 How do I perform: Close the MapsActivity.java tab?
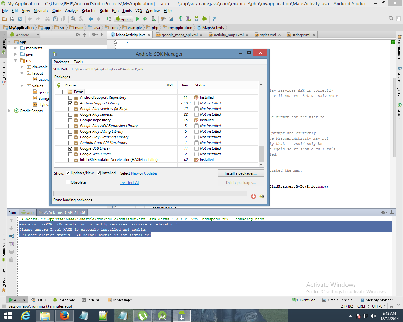pyautogui.click(x=149, y=35)
